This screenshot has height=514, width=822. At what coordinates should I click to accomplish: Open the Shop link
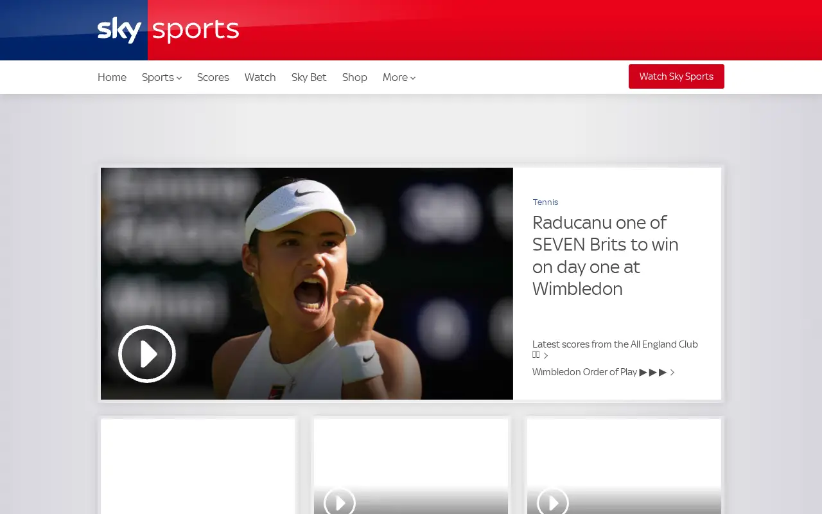point(354,77)
